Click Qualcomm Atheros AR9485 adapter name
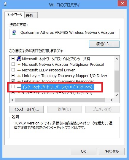Screen dimensions: 129x160 (x=67, y=33)
